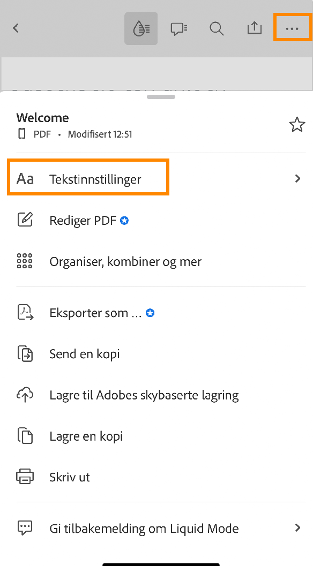Open Tekstinnstillinger via its chevron
This screenshot has width=313, height=566.
tap(297, 178)
